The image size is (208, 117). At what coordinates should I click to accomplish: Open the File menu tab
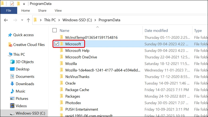[9, 10]
